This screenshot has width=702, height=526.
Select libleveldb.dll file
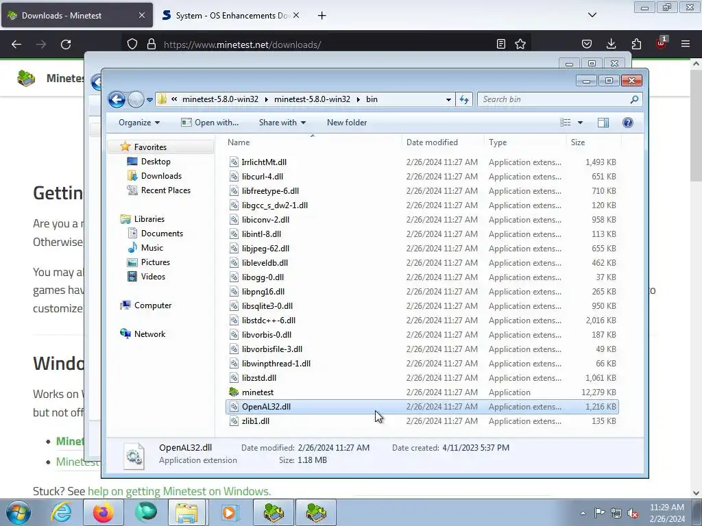tap(265, 263)
